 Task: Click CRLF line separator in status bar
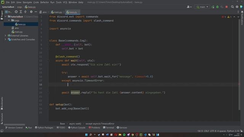coord(206,131)
